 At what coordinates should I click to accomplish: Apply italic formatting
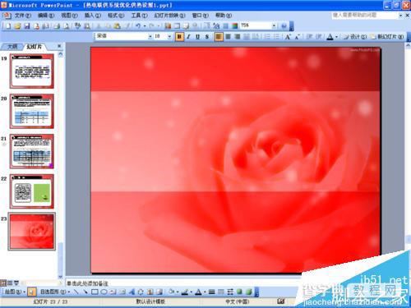point(188,36)
